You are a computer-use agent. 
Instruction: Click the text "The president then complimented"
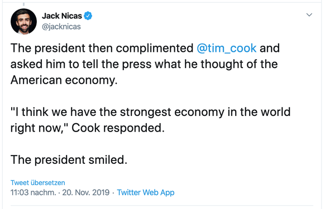102,48
